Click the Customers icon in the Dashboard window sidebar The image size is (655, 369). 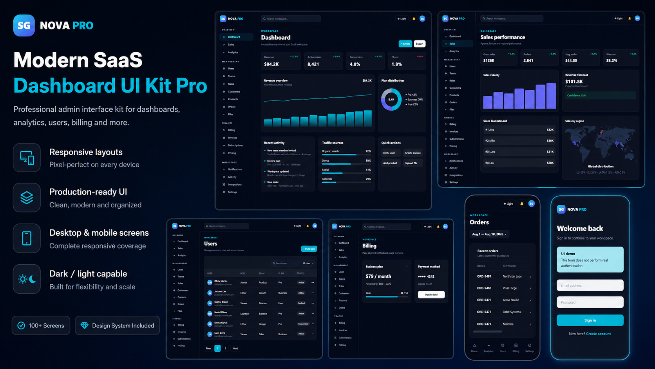point(224,92)
